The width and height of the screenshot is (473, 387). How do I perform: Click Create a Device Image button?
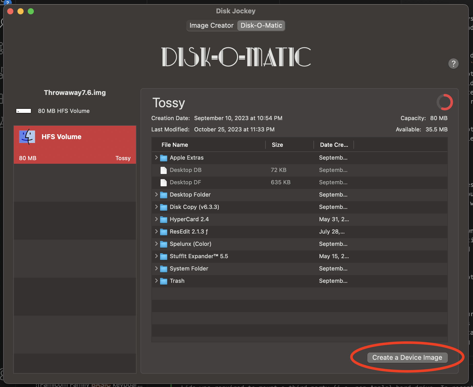[x=407, y=357]
